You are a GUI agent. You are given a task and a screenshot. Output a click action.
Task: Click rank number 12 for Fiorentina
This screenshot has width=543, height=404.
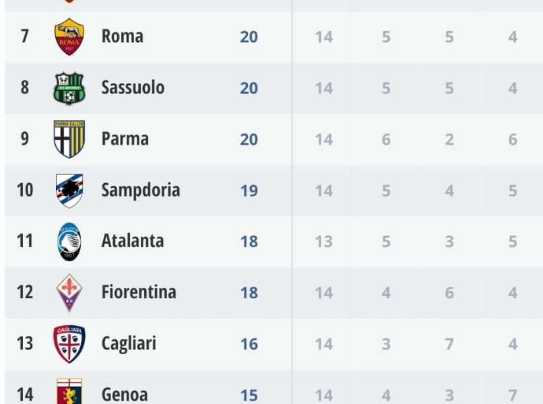click(25, 292)
